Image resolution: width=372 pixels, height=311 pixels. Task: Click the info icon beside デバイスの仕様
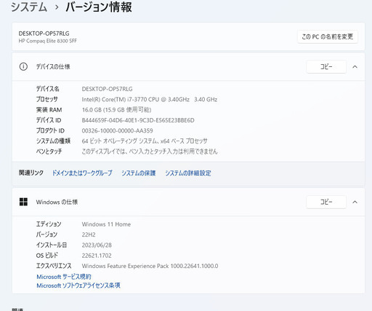23,66
